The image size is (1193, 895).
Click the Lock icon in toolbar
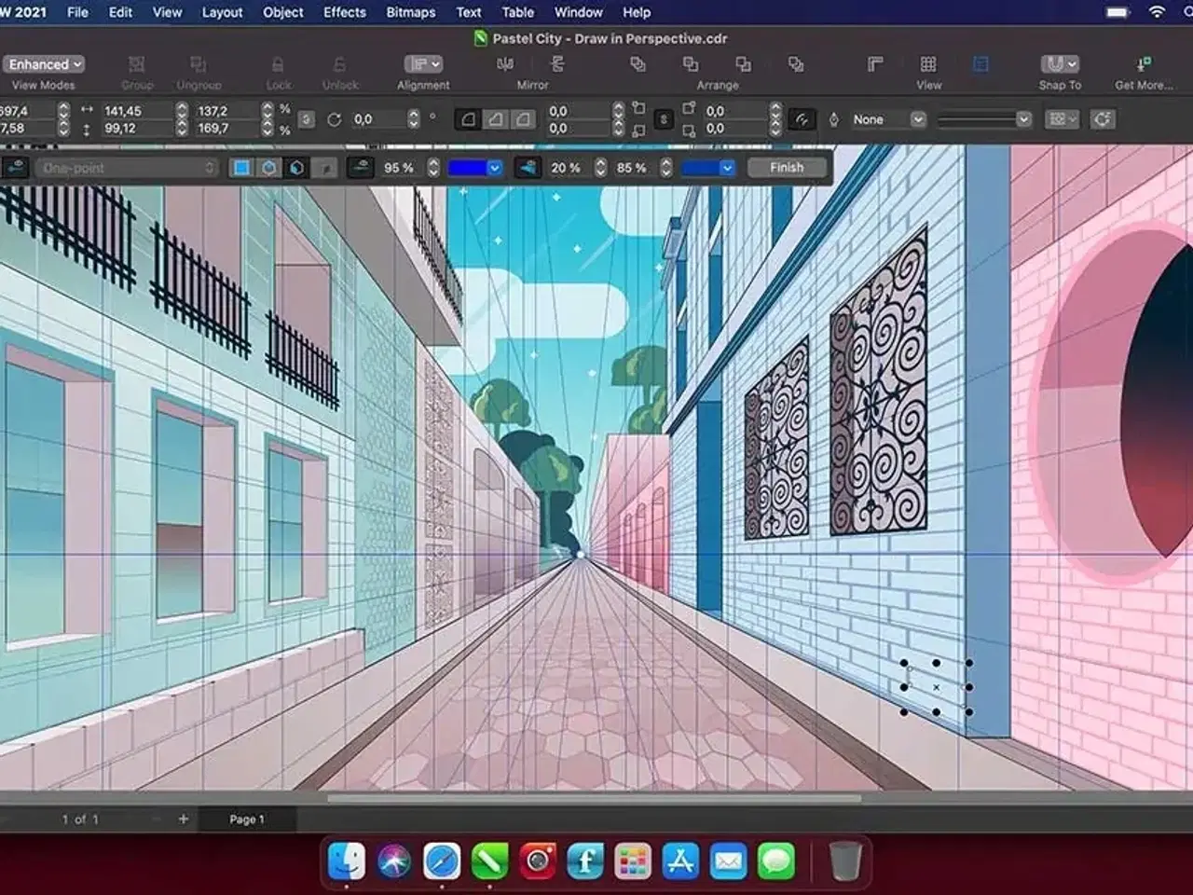[278, 64]
